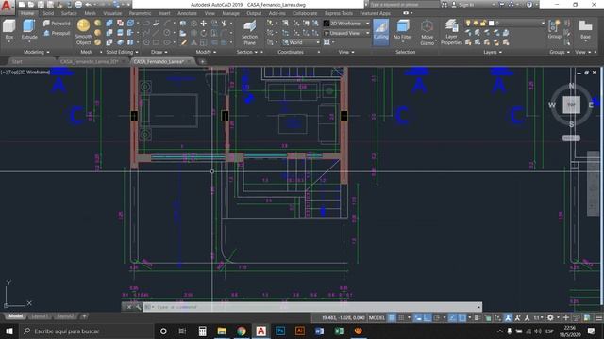Toggle snap mode in status bar
This screenshot has width=604, height=339.
pos(401,317)
